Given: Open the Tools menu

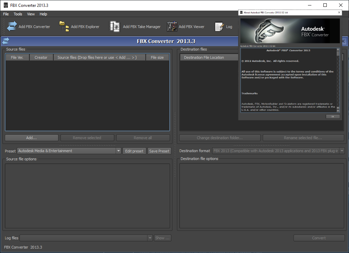Looking at the screenshot, I should click(x=18, y=14).
